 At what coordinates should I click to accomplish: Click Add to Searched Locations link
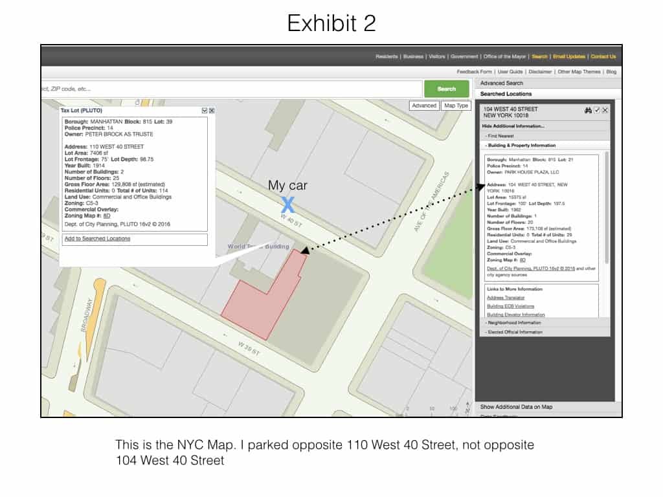pos(97,239)
